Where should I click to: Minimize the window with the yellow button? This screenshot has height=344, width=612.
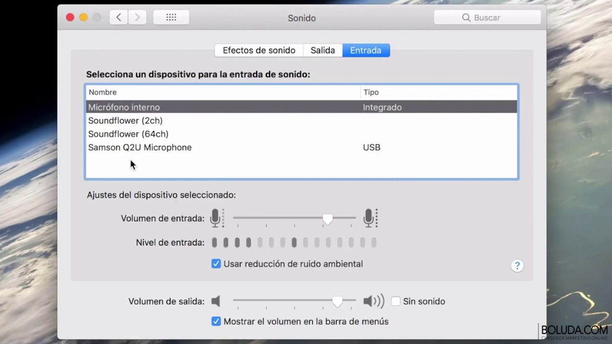click(83, 17)
